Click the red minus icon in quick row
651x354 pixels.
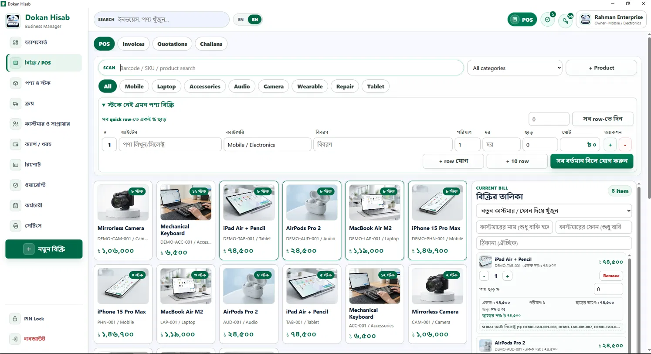(625, 144)
